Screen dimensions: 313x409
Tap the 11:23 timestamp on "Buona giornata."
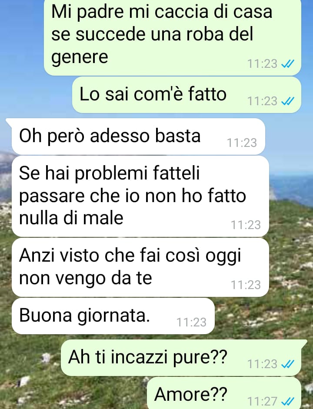click(x=191, y=323)
